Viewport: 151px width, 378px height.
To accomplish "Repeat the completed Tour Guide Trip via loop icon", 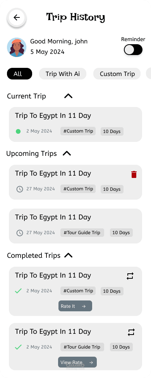I will [x=131, y=332].
